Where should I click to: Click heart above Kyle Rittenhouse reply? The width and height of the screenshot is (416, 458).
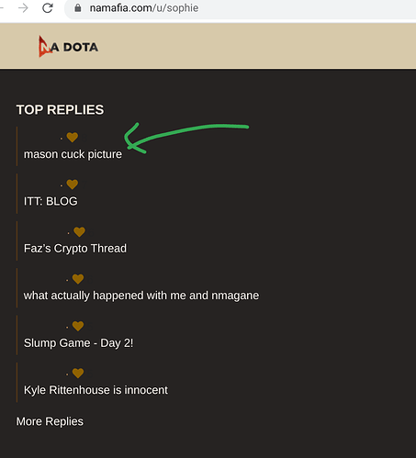(78, 373)
